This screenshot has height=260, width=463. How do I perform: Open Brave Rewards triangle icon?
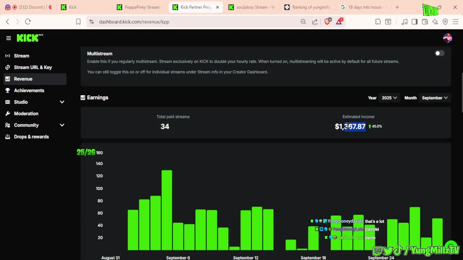339,21
